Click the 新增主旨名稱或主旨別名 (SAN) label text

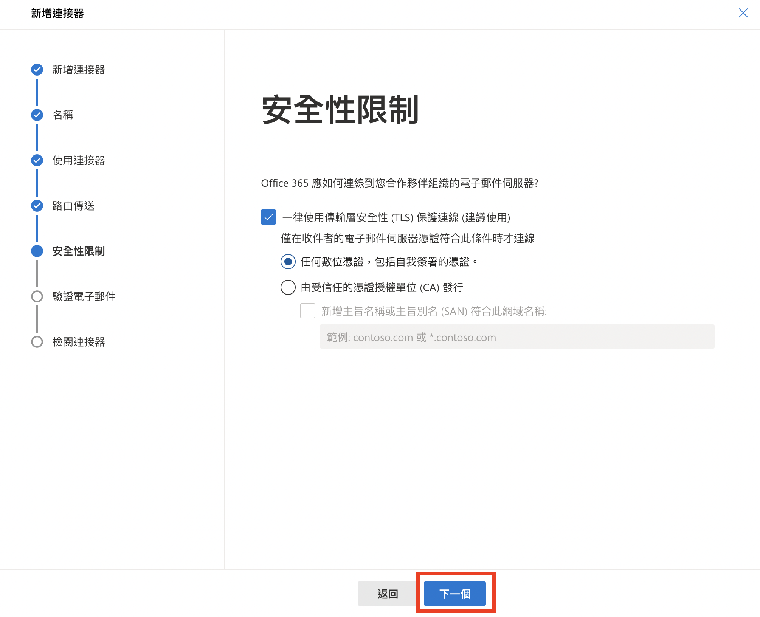coord(434,311)
